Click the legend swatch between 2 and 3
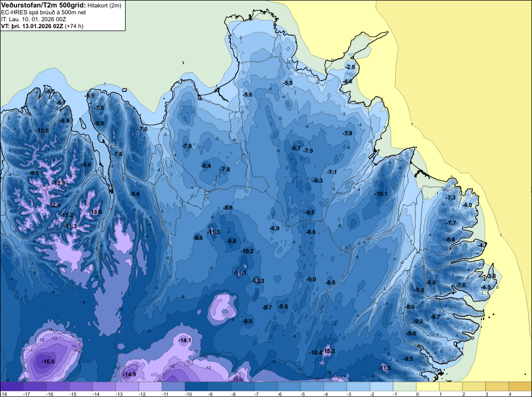This screenshot has height=397, width=532. pyautogui.click(x=473, y=386)
